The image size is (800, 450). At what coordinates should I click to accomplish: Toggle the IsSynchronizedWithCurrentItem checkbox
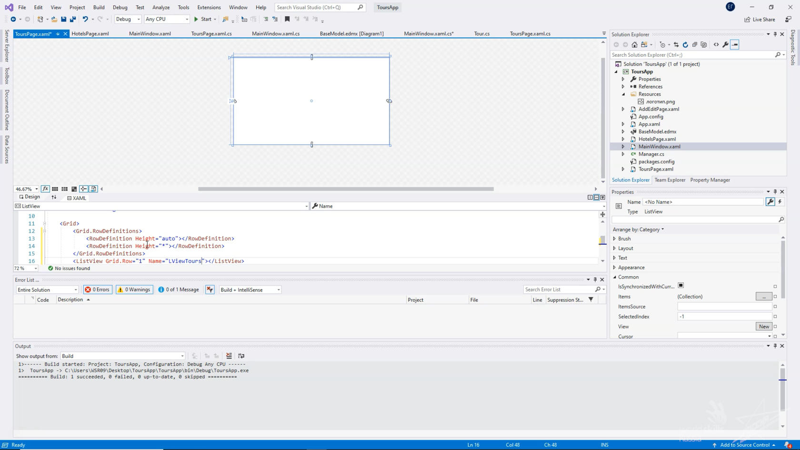[x=681, y=286]
